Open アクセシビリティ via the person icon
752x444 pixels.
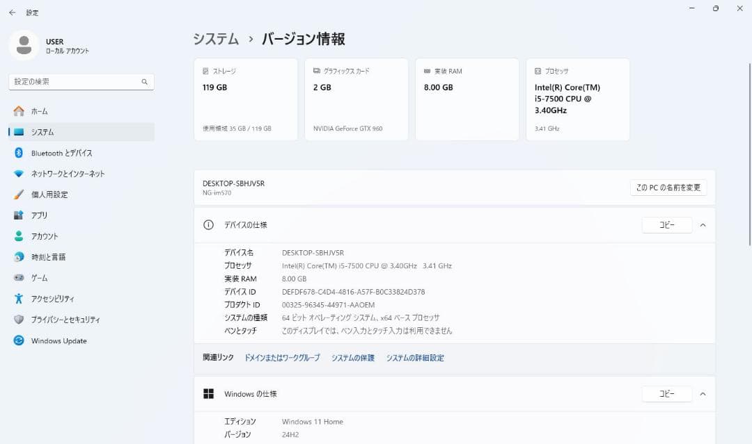coord(17,298)
